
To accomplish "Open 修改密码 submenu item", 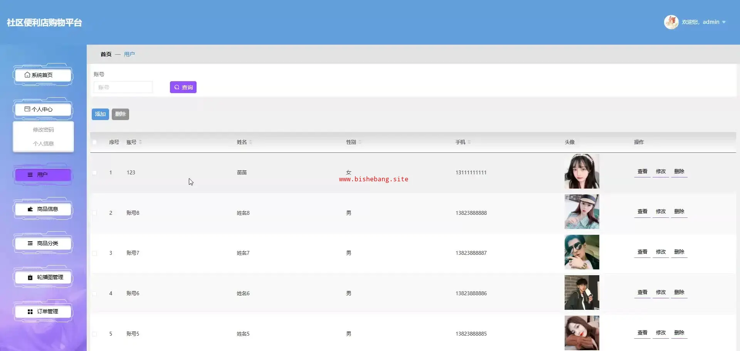I will (x=43, y=130).
